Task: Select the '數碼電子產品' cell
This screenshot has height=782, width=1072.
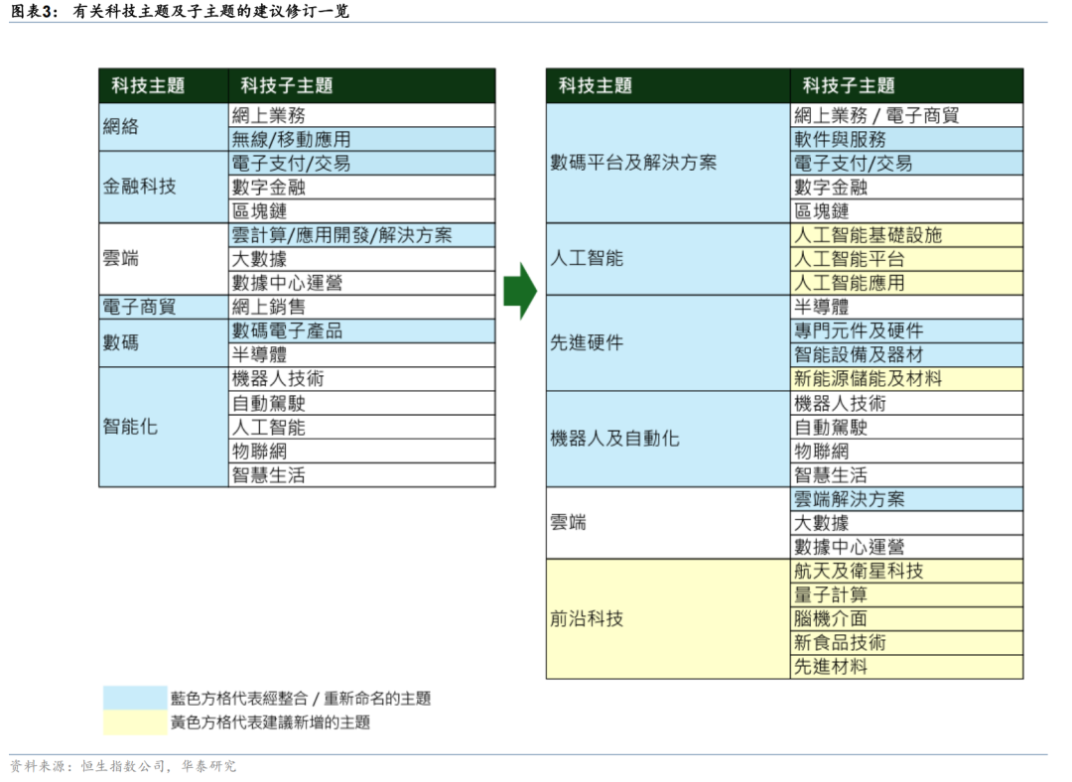Action: (361, 330)
